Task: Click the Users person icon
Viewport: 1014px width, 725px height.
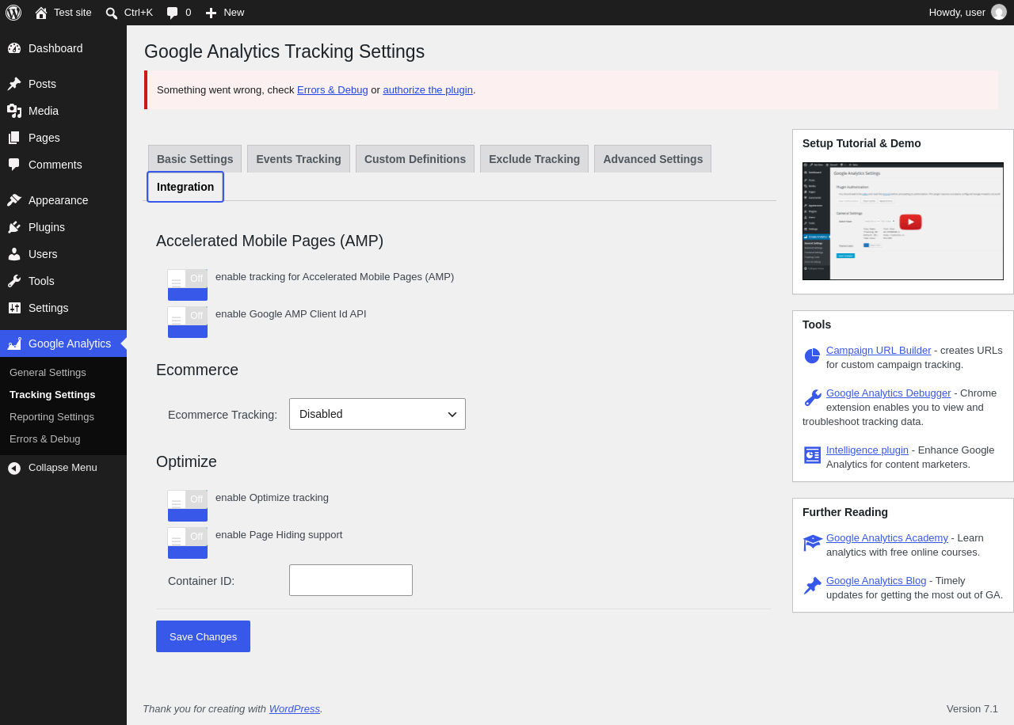Action: (14, 254)
